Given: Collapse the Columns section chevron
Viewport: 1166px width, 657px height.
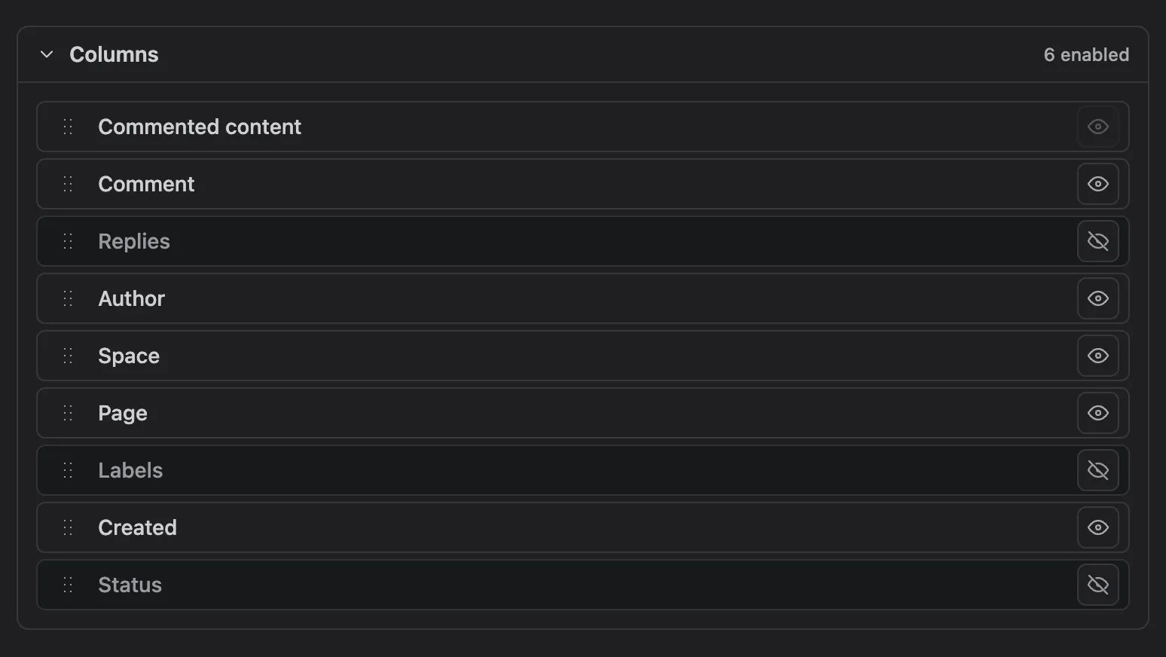Looking at the screenshot, I should pos(47,54).
